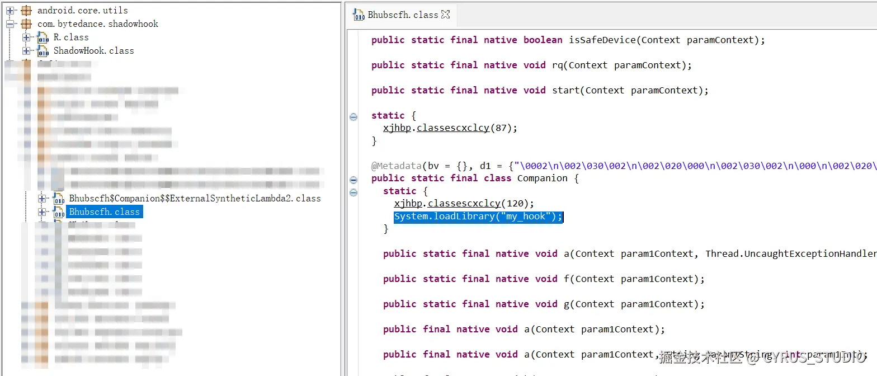Open ShadowHook.class in the tree
This screenshot has width=877, height=376.
click(94, 50)
